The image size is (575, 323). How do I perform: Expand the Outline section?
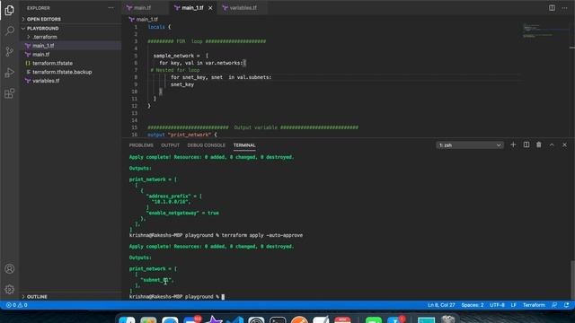[x=70, y=297]
